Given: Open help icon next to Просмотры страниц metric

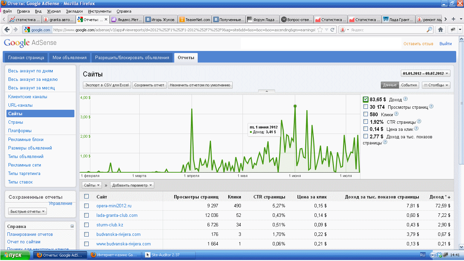Looking at the screenshot, I should click(x=431, y=106).
